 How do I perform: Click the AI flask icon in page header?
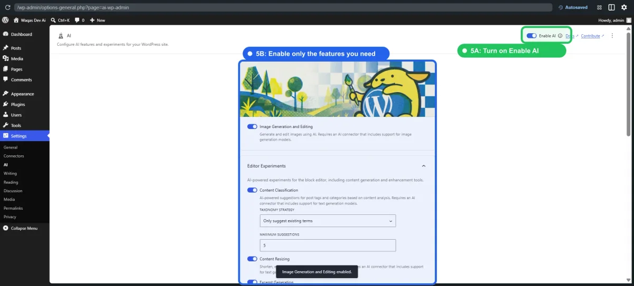tap(61, 36)
